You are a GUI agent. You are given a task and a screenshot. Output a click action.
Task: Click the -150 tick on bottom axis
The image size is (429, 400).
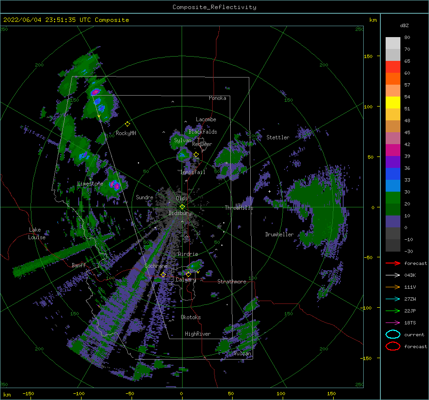tap(28, 393)
